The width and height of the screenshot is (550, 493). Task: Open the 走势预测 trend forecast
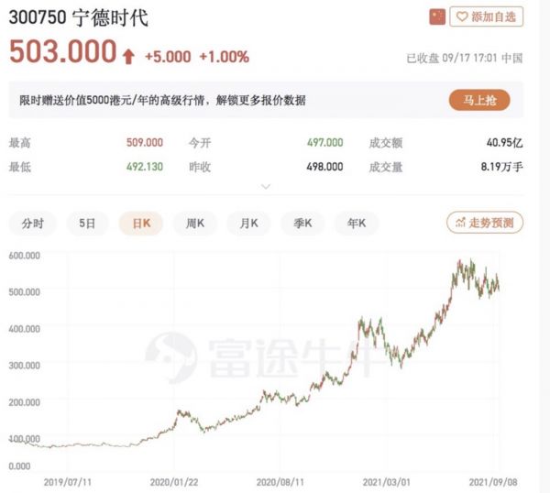click(486, 223)
